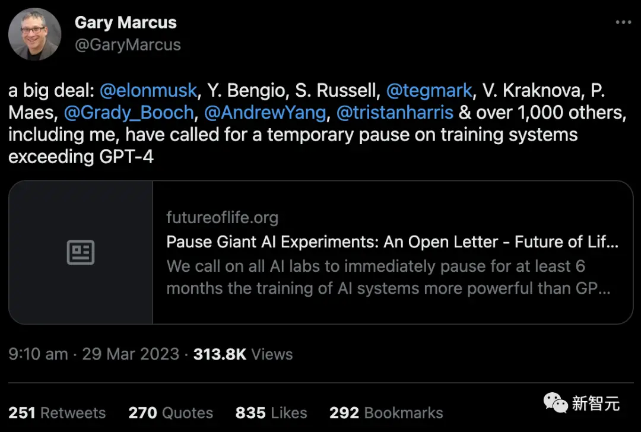This screenshot has height=432, width=641.
Task: Open the 9:10 am 29 Mar 2023 timestamp
Action: pos(94,354)
